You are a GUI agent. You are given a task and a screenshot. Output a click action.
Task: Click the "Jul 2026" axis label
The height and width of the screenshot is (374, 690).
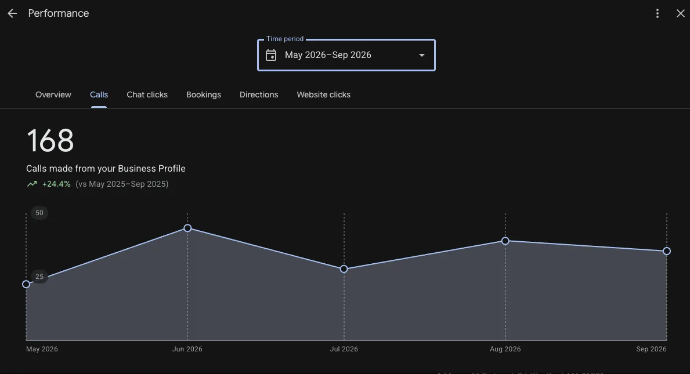pyautogui.click(x=344, y=349)
